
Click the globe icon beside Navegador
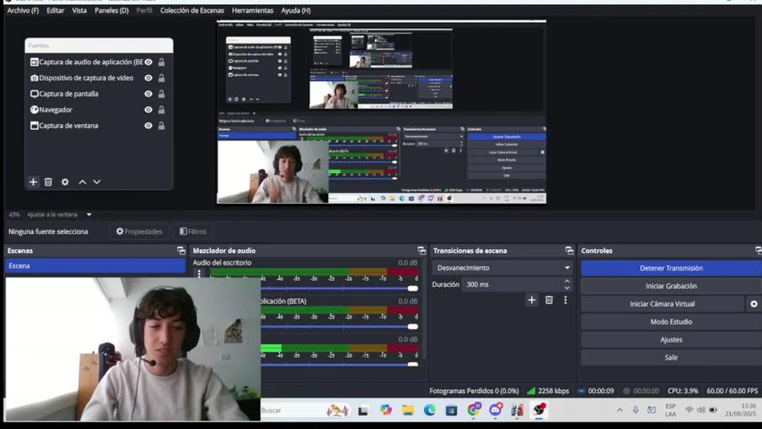[34, 110]
